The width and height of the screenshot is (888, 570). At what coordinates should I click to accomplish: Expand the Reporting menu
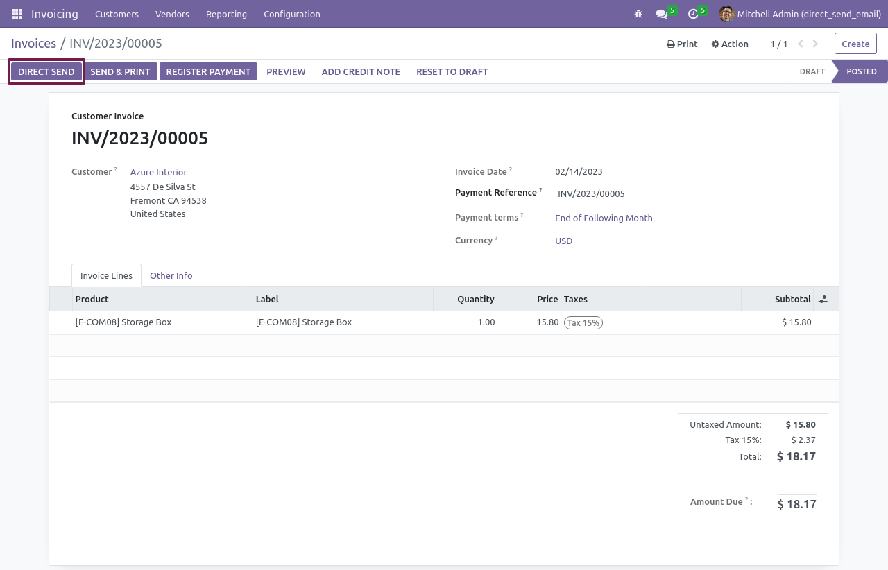tap(226, 14)
